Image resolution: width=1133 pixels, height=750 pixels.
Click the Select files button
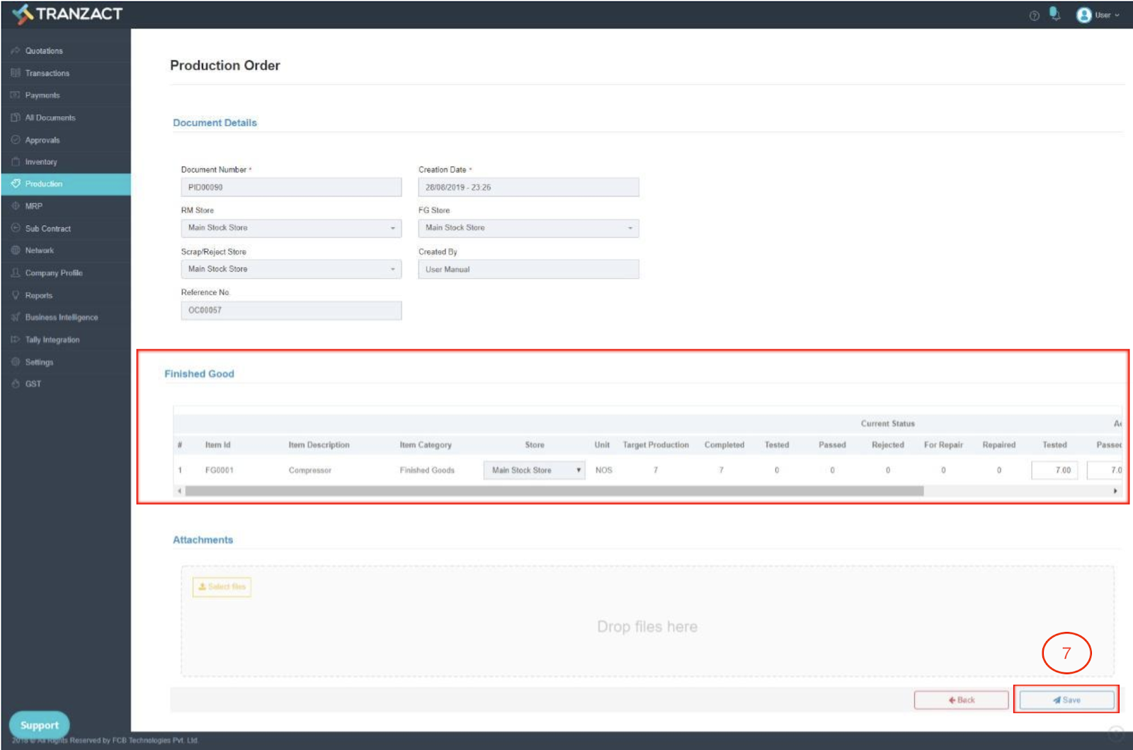pyautogui.click(x=222, y=587)
